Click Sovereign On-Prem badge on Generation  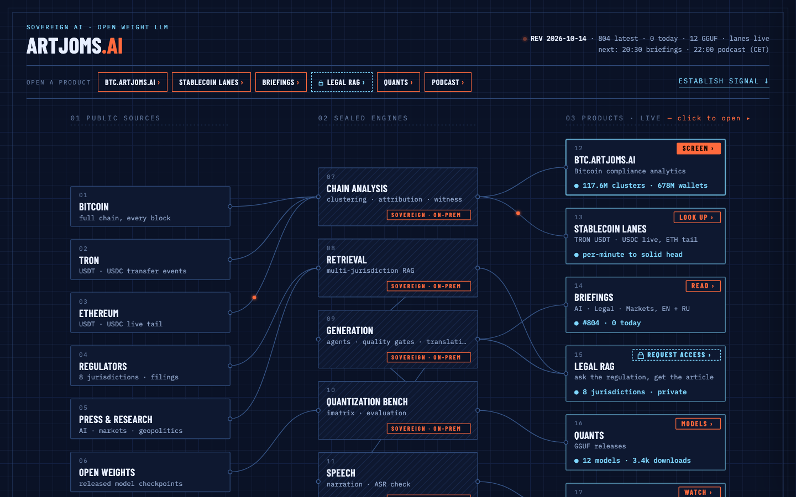tap(428, 357)
